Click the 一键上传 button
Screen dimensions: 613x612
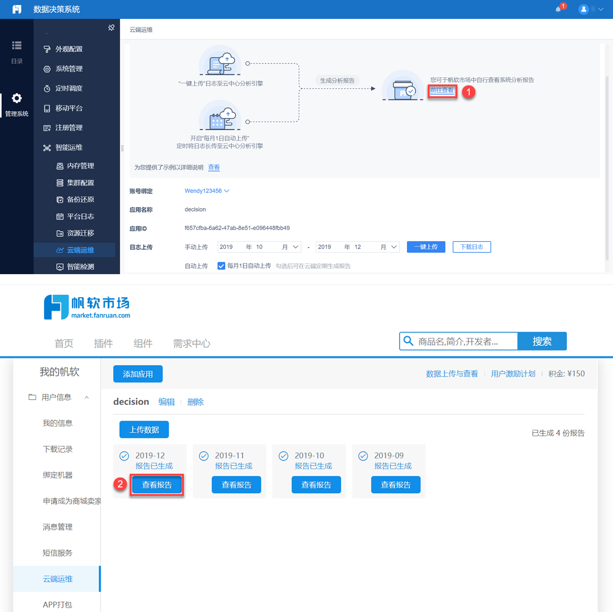[x=426, y=247]
